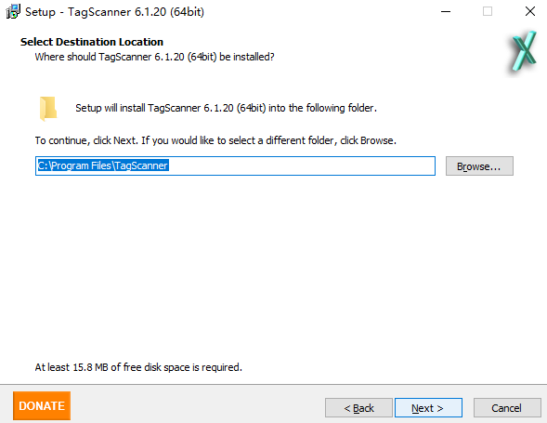
Task: Click the yellow folder icon
Action: click(x=48, y=108)
